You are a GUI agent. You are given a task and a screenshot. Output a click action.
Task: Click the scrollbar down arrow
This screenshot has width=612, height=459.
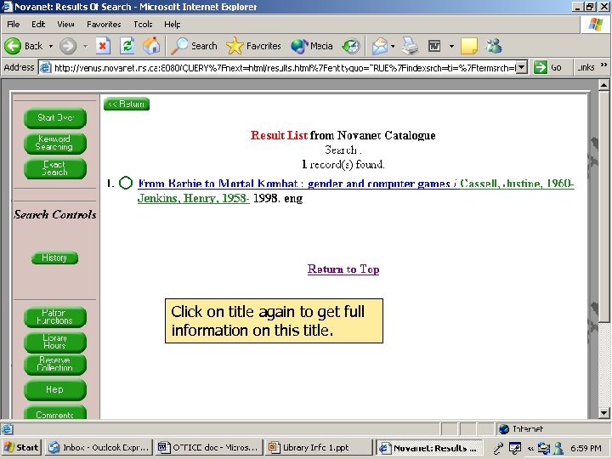603,412
